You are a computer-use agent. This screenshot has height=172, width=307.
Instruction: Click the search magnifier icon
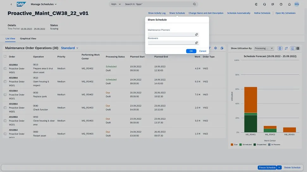pos(194,4)
